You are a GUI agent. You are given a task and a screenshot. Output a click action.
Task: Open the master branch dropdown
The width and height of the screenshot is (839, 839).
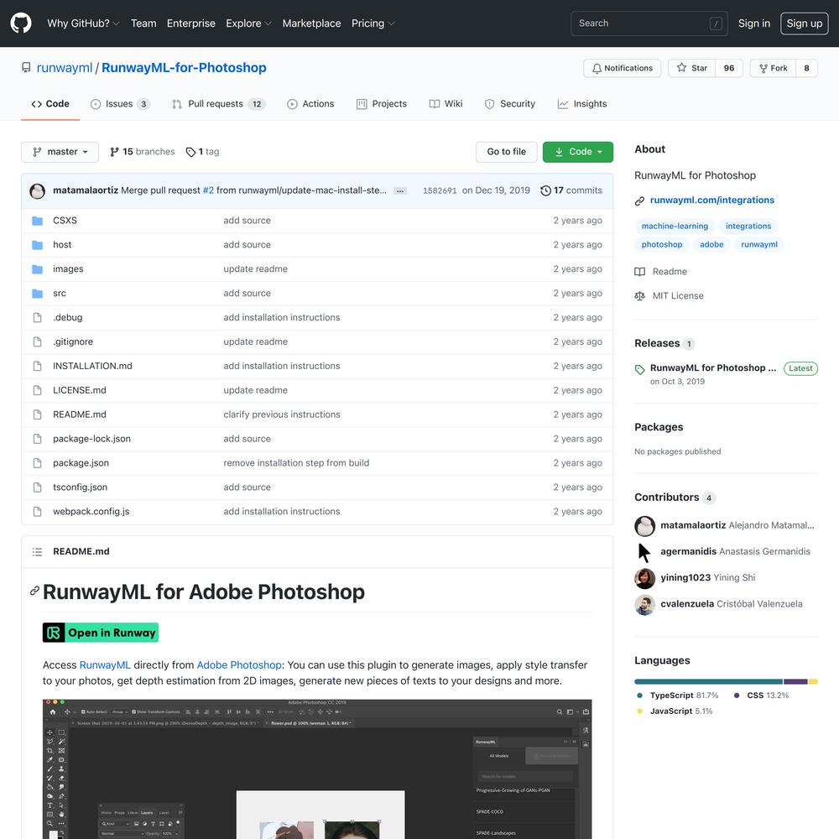tap(60, 152)
